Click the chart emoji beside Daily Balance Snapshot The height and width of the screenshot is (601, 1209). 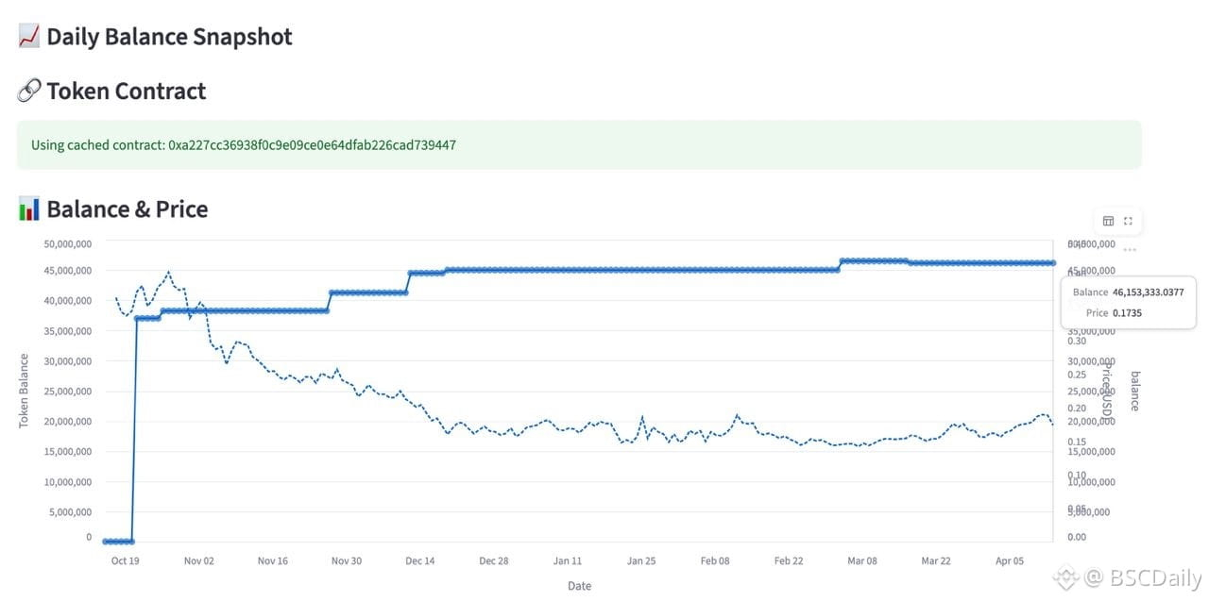[28, 37]
